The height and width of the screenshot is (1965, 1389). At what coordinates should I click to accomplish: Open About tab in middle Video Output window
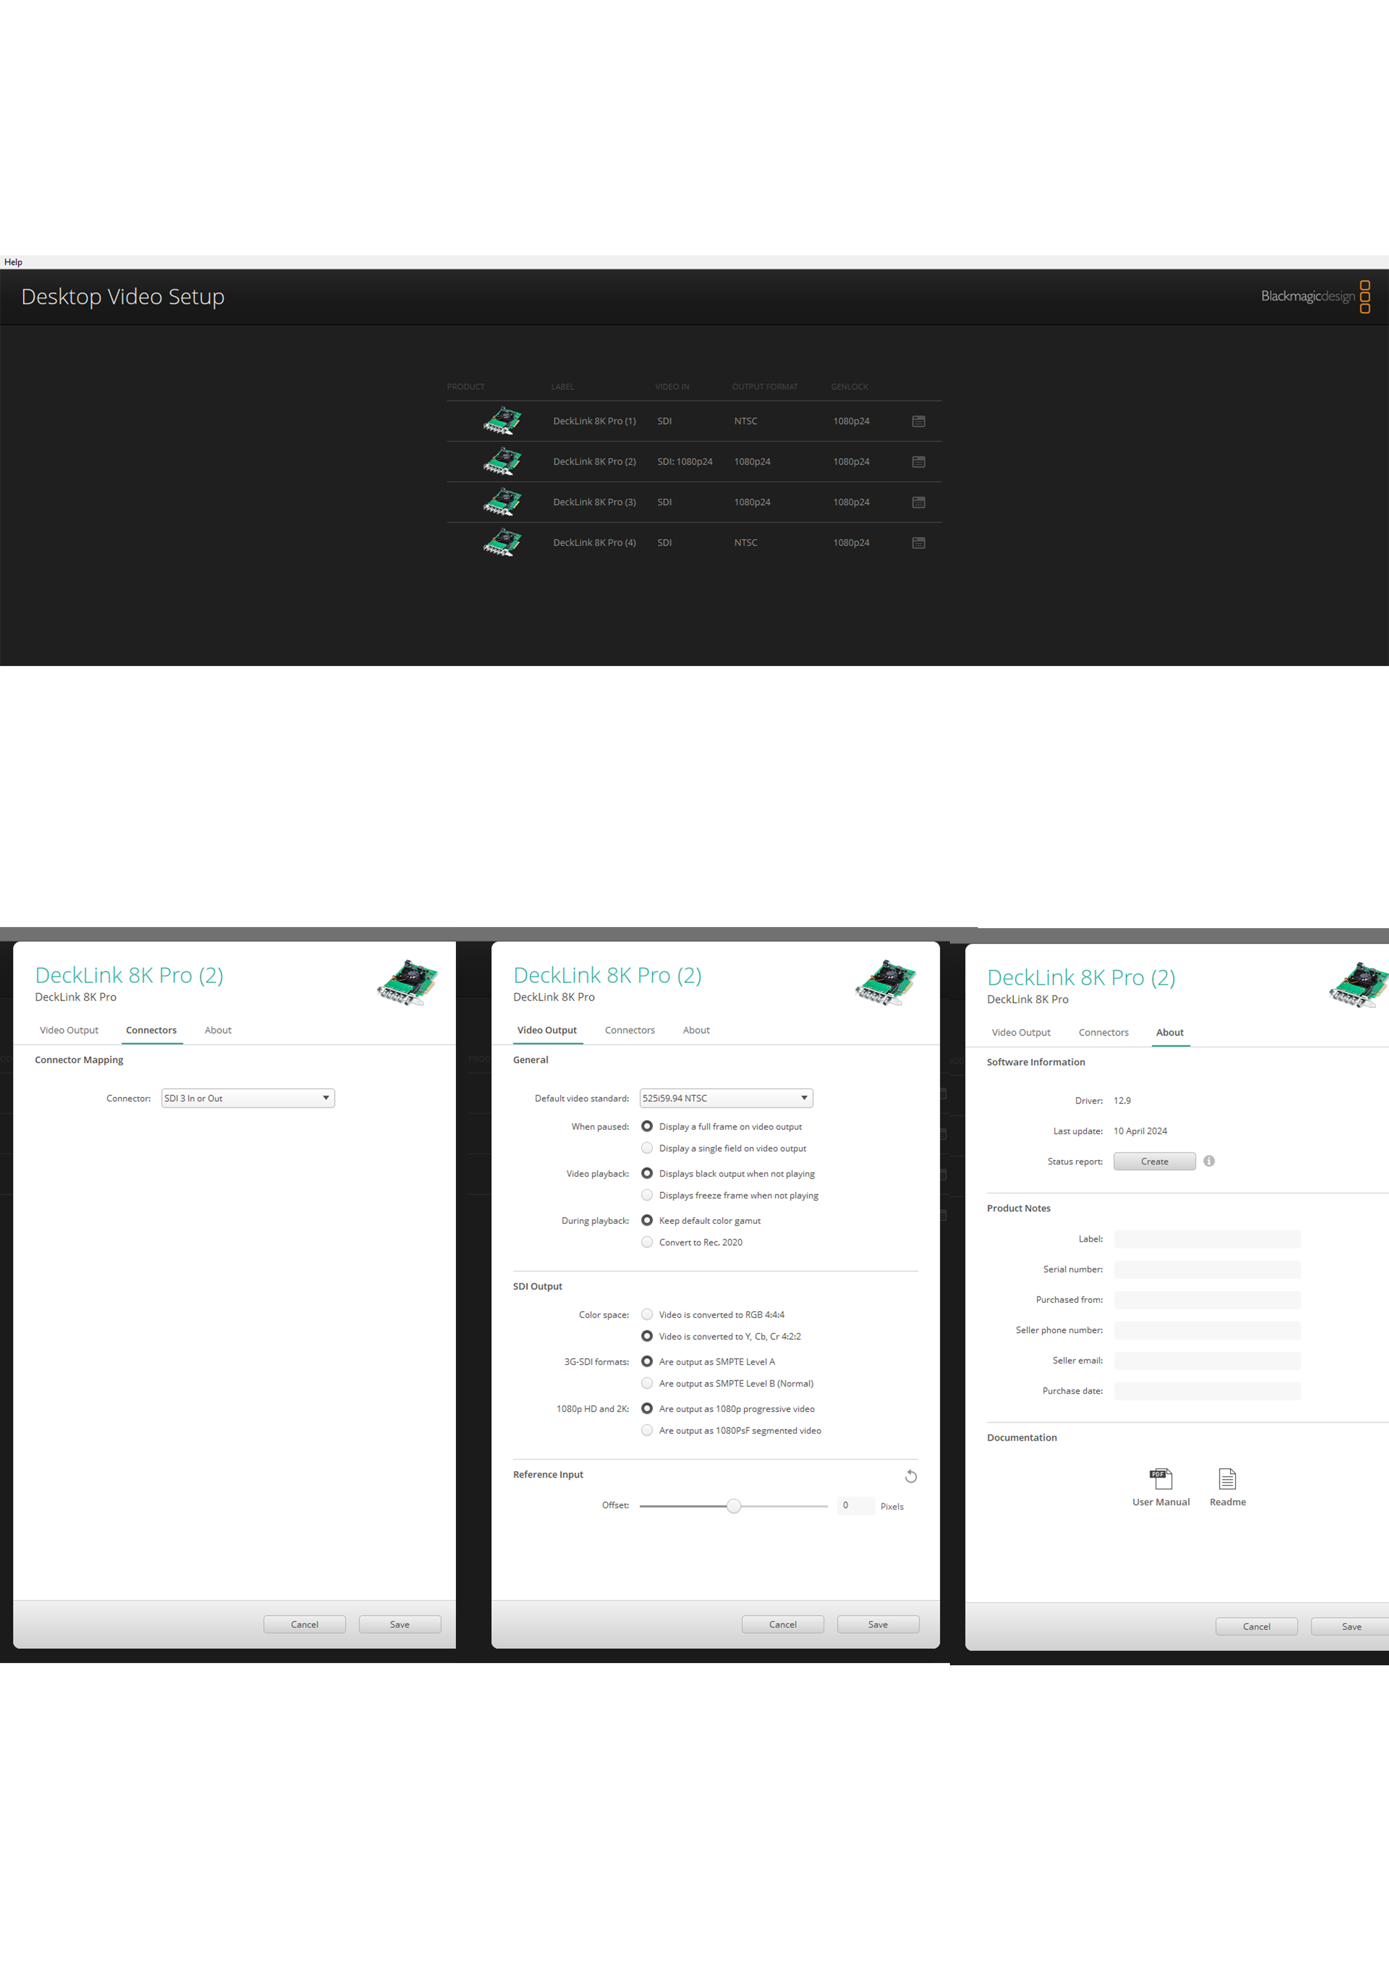697,1031
